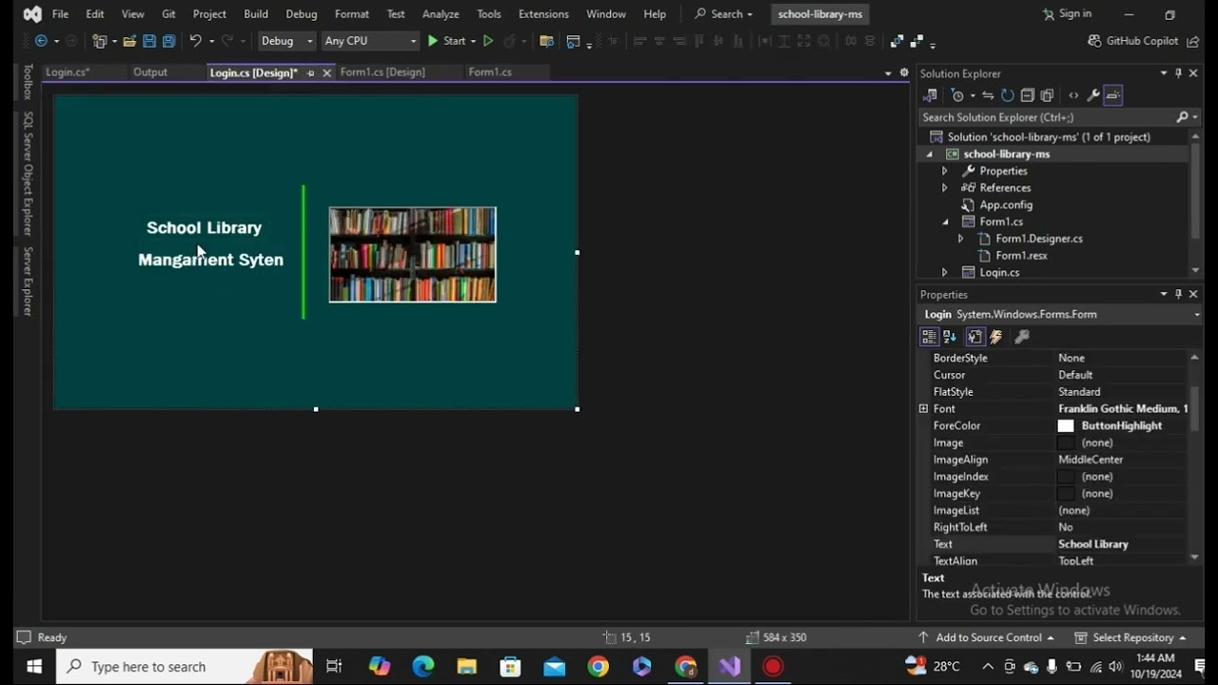Screen dimensions: 1218x685
Task: Select Form1.resx in Solution Explorer
Action: coord(1021,256)
